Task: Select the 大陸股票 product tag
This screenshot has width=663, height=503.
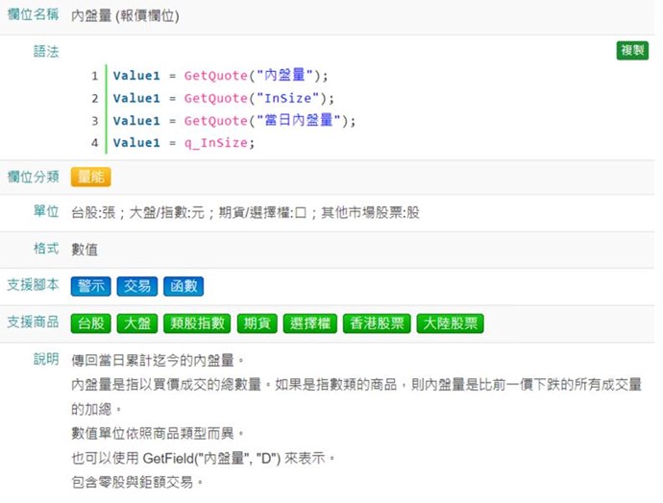Action: [452, 323]
